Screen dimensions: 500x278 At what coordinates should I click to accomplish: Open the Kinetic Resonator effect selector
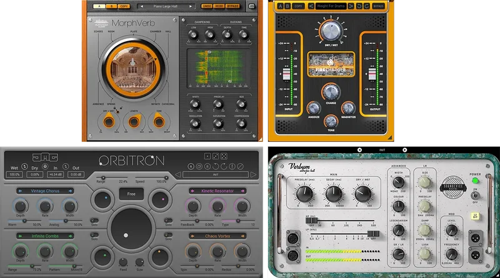(x=217, y=191)
